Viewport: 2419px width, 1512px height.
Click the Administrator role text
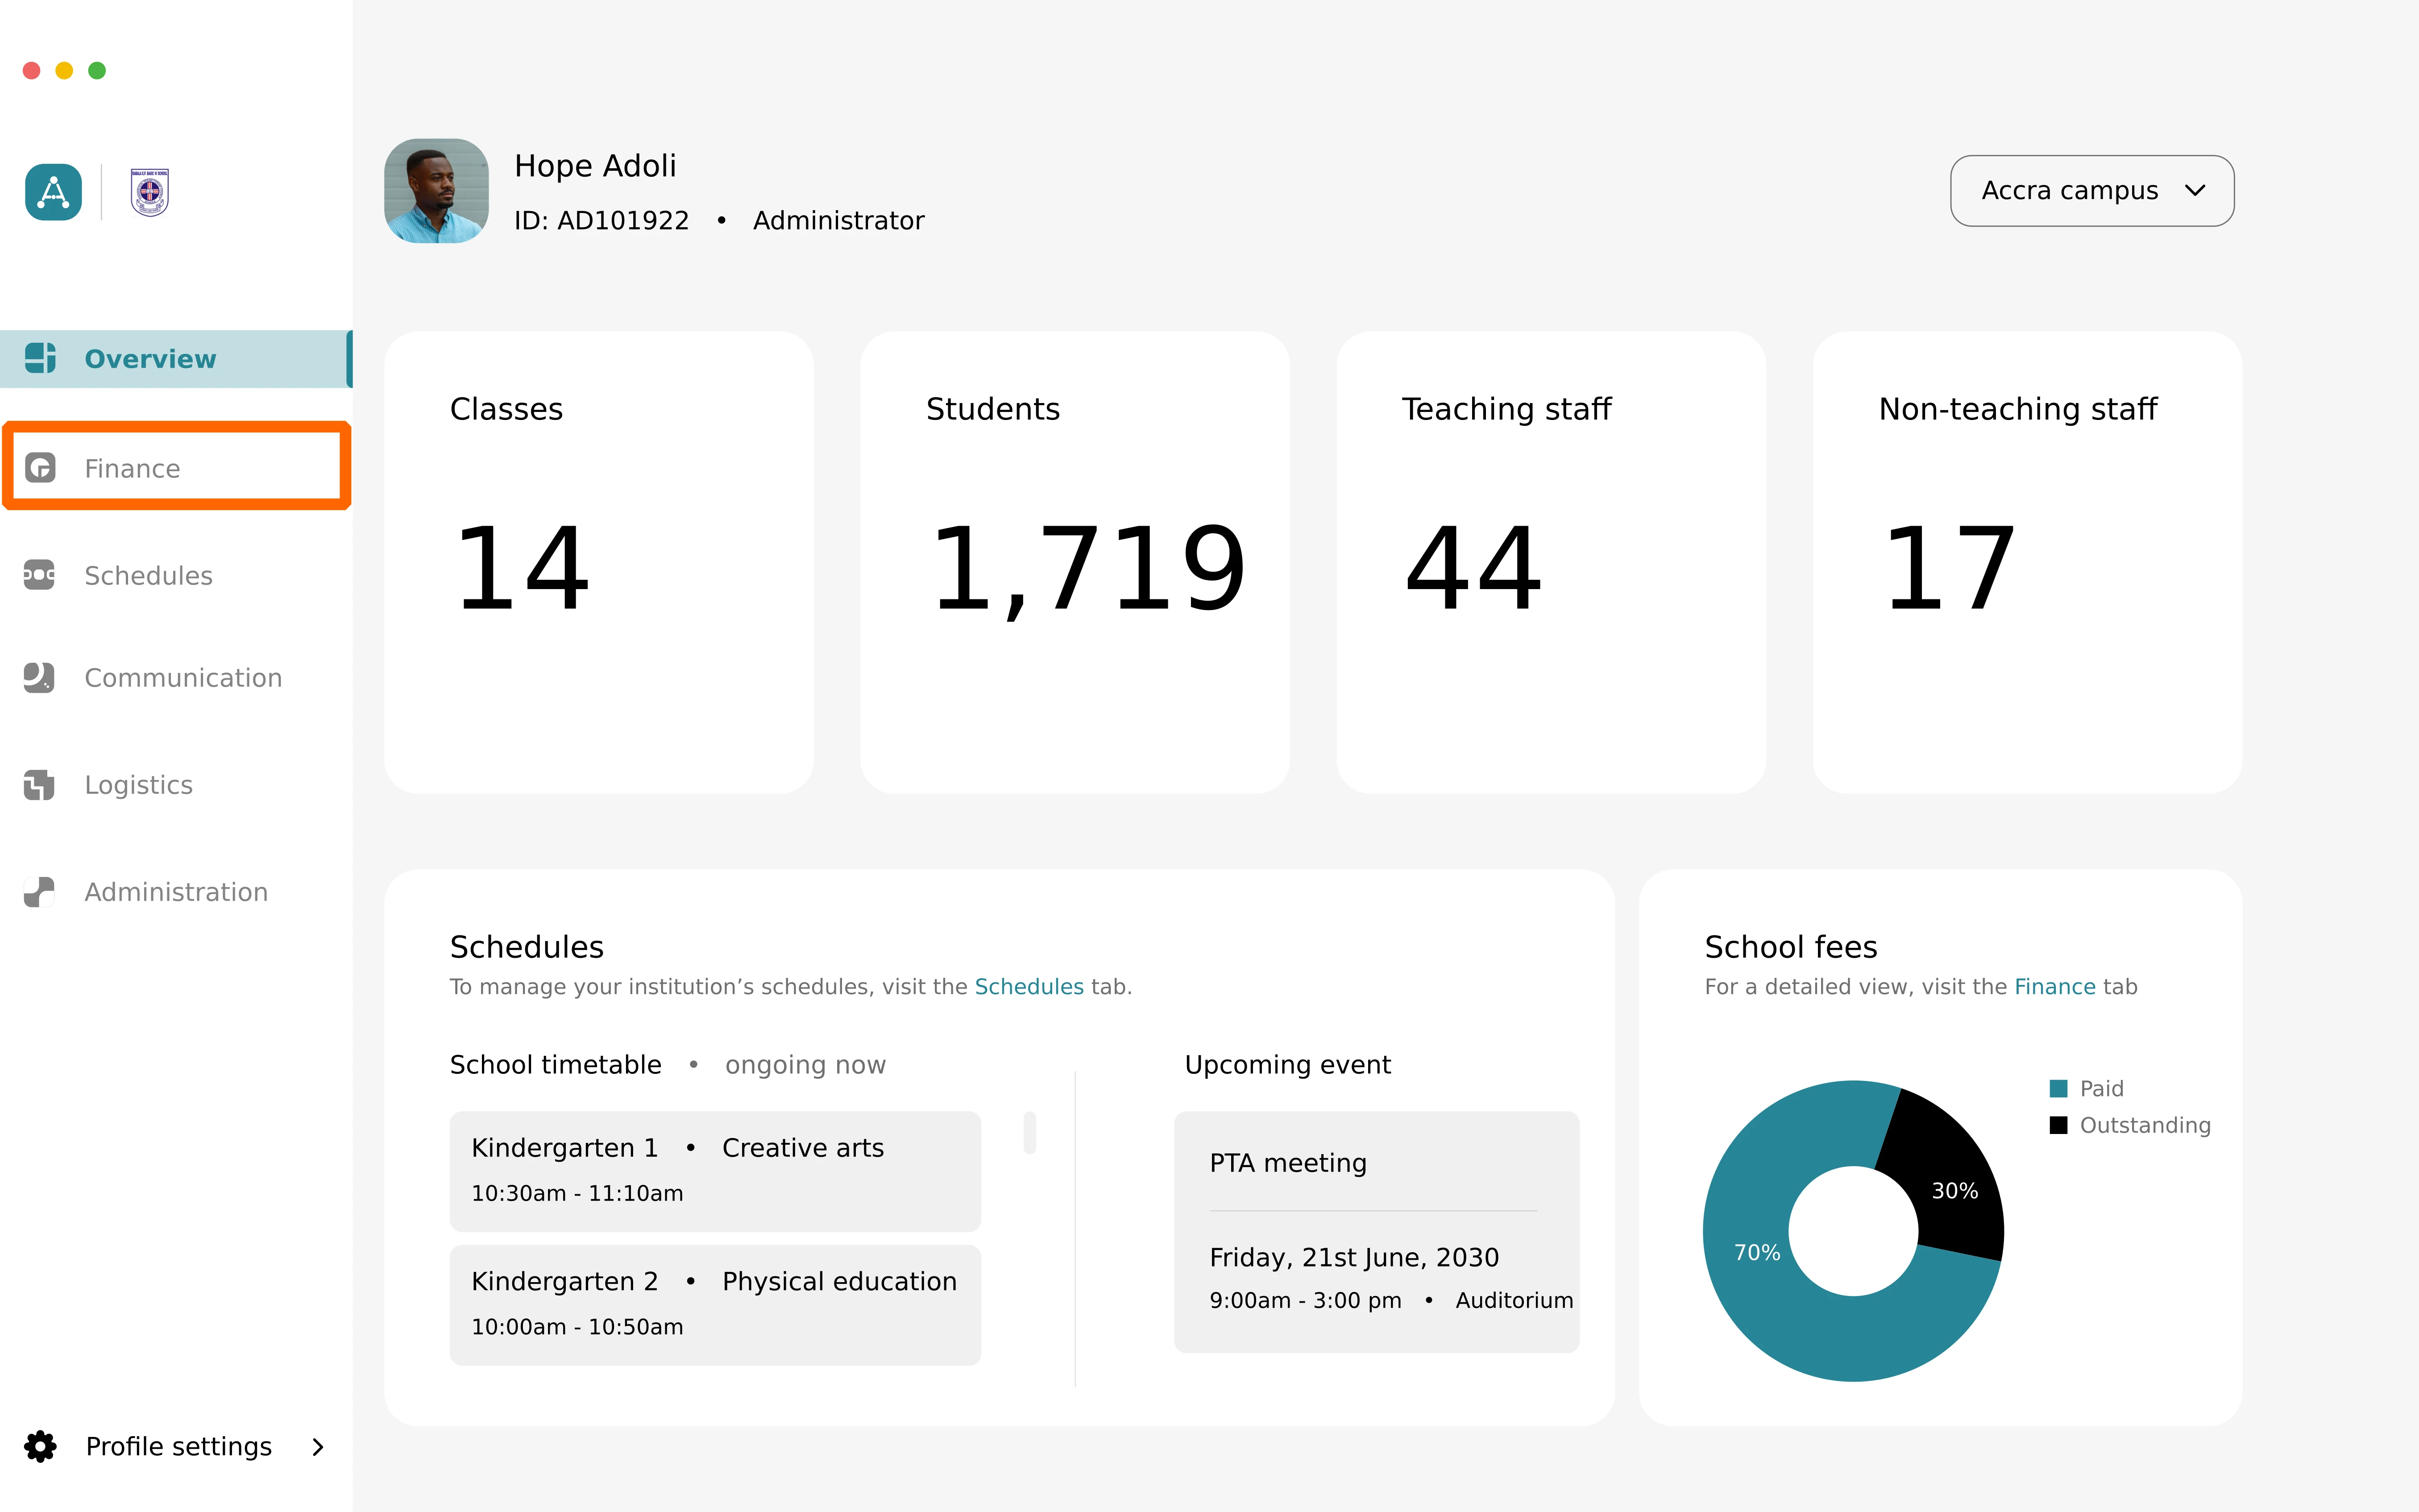(x=838, y=221)
